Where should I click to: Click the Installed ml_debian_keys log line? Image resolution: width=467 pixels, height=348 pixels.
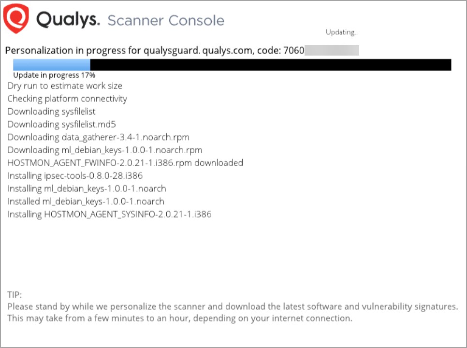point(86,201)
